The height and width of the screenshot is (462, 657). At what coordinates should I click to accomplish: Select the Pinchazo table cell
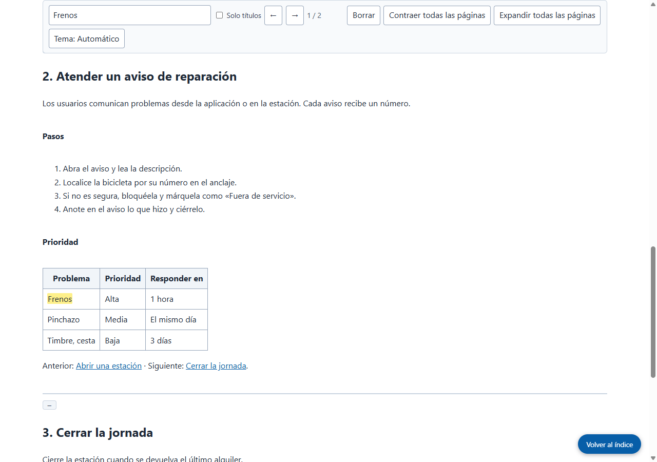tap(71, 319)
